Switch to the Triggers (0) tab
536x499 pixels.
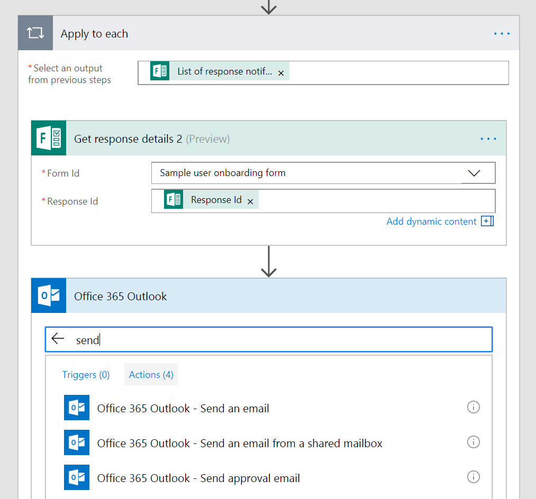click(86, 375)
